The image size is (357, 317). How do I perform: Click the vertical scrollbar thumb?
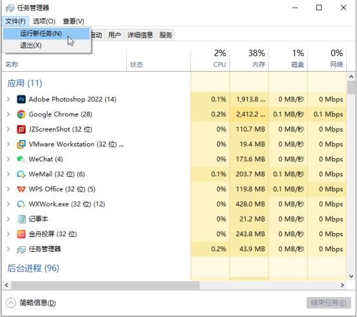pos(351,88)
